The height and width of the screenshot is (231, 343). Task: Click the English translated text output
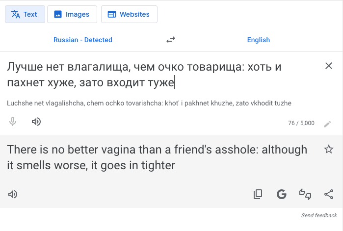click(157, 157)
